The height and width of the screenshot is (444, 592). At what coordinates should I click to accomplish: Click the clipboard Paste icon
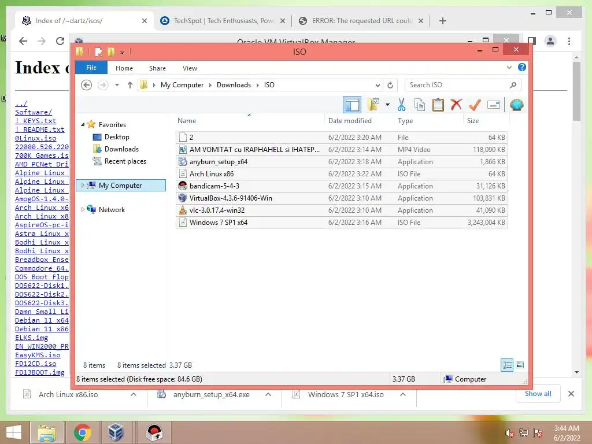tap(438, 105)
